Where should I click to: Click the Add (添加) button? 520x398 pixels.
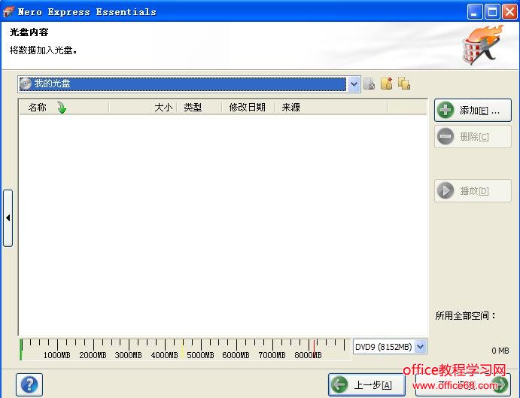(x=473, y=110)
